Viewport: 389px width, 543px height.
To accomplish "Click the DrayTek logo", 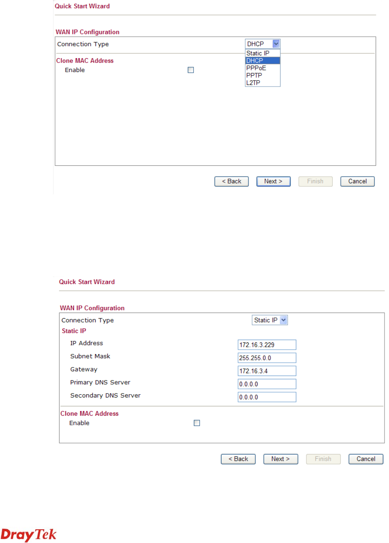I will point(28,535).
